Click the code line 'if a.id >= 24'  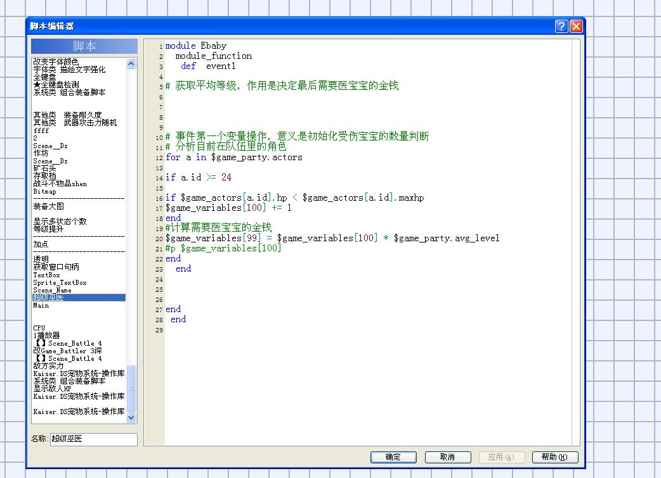pos(198,177)
